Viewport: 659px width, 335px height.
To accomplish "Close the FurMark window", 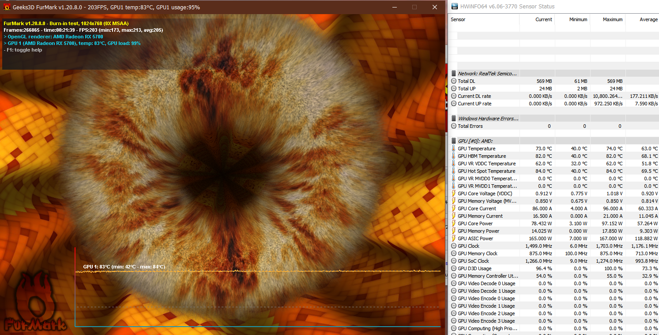I will (x=435, y=7).
